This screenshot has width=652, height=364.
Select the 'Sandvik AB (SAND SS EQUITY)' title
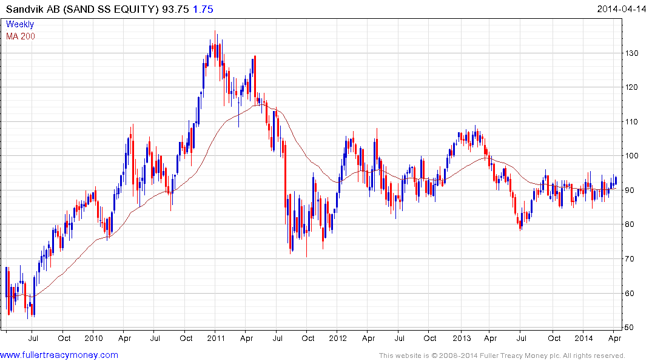tap(82, 9)
